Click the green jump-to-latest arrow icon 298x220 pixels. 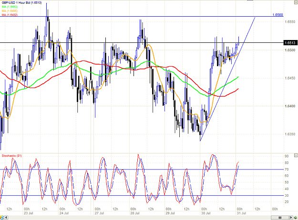tap(296, 218)
